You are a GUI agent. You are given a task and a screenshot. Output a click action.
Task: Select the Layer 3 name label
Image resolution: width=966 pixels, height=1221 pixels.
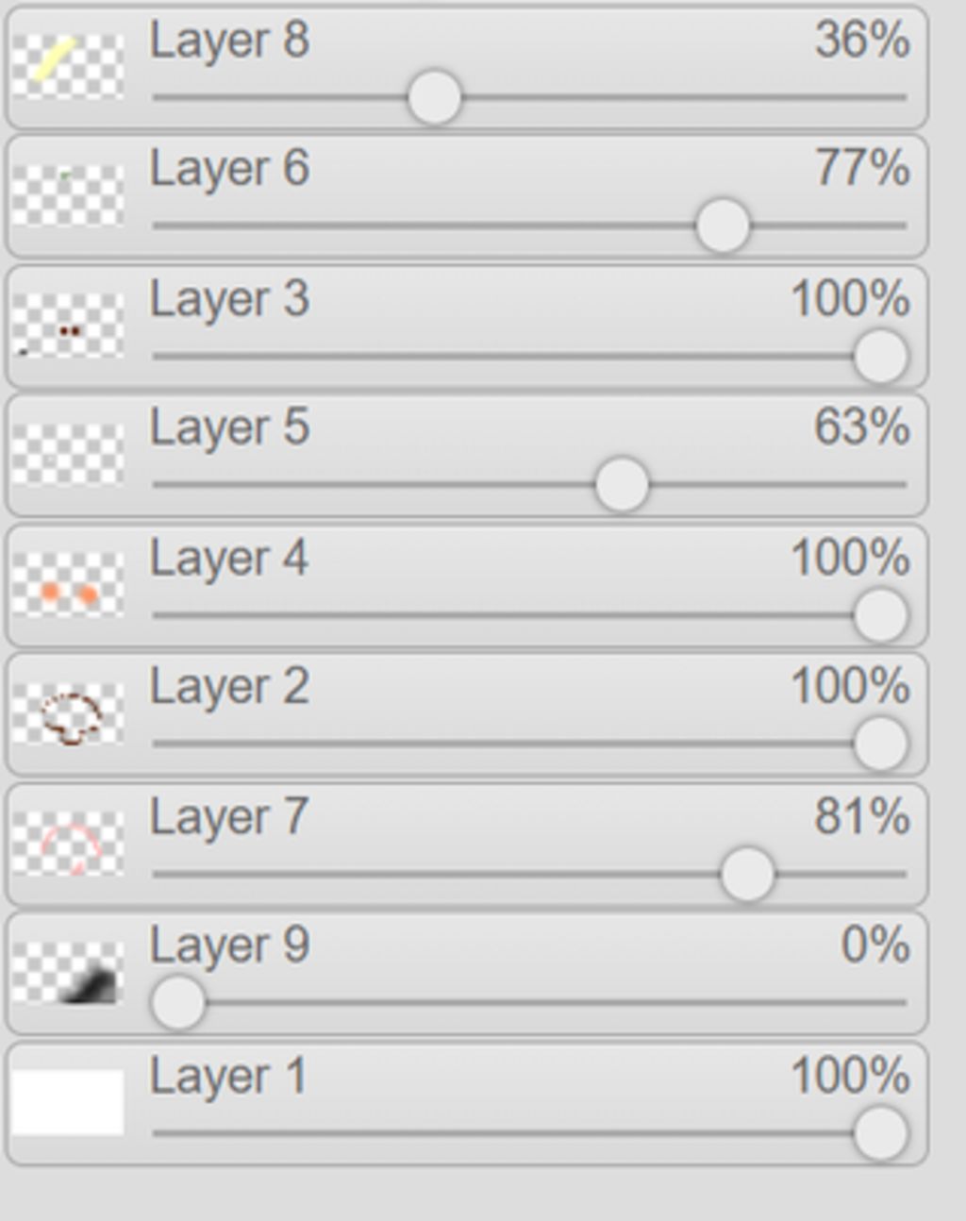pos(229,300)
